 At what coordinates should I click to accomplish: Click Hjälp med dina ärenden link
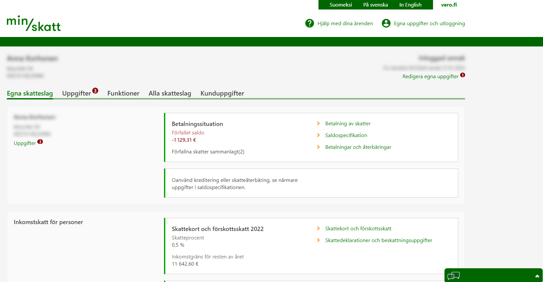coord(345,24)
